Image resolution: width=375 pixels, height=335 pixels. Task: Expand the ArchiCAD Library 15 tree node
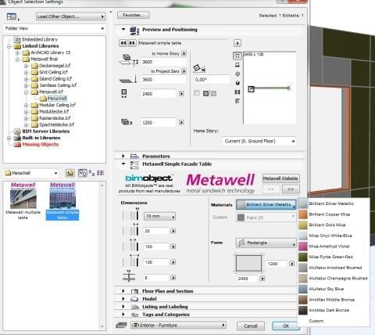[17, 52]
